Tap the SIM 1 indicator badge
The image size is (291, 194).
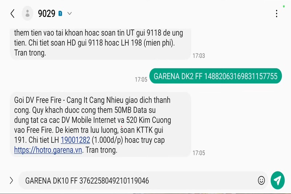(60, 13)
